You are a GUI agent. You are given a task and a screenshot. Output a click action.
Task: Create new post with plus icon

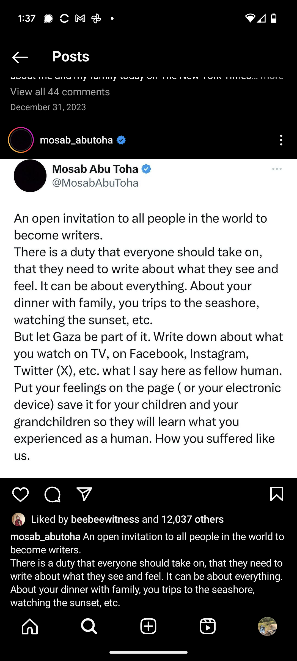148,626
